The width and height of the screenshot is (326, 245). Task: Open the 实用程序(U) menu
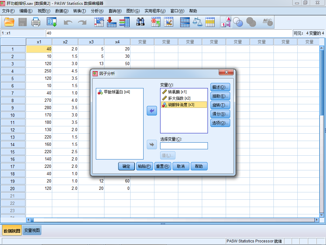pos(155,11)
